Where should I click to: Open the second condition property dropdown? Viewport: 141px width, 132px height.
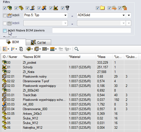click(x=65, y=23)
